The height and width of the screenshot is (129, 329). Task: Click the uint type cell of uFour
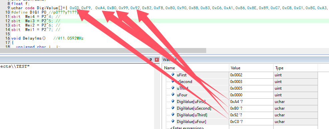[296, 95]
